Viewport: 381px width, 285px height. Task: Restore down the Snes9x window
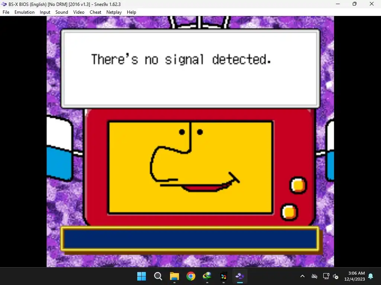[355, 4]
